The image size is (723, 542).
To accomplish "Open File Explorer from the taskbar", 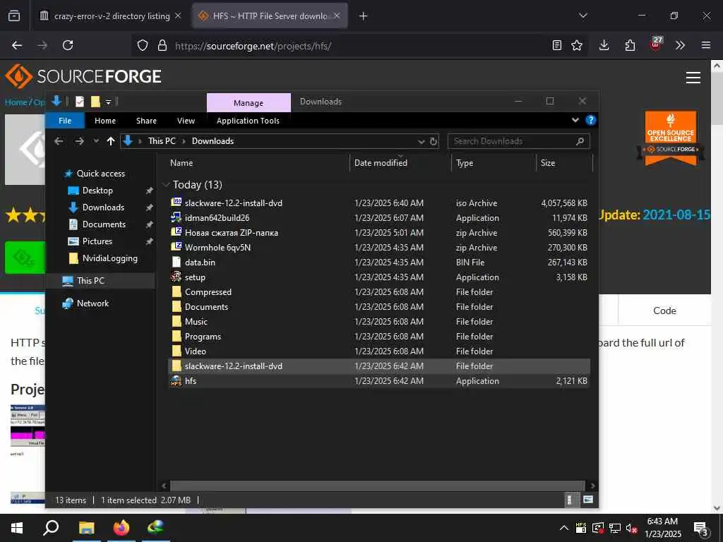I will (x=86, y=528).
